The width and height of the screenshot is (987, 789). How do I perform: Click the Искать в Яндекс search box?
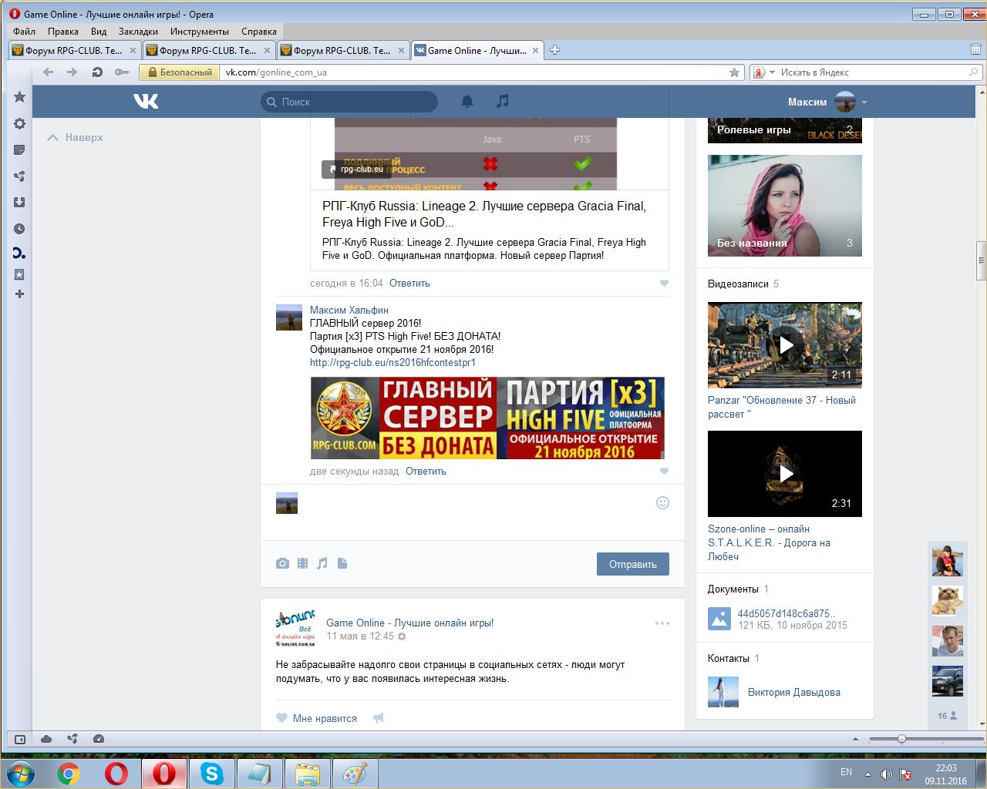click(871, 72)
